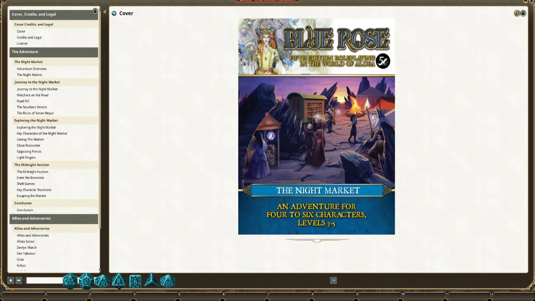Open the Light Fingers page

26,158
